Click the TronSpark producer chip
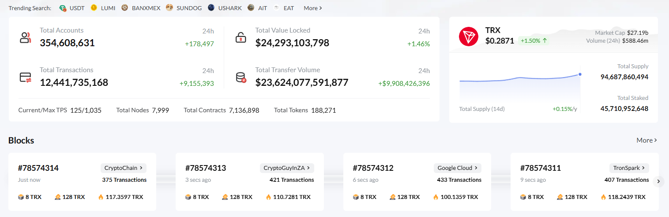 629,168
